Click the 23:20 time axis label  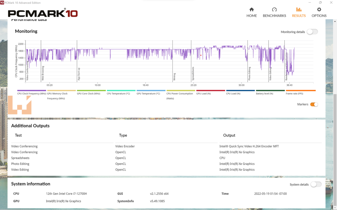tap(194, 85)
